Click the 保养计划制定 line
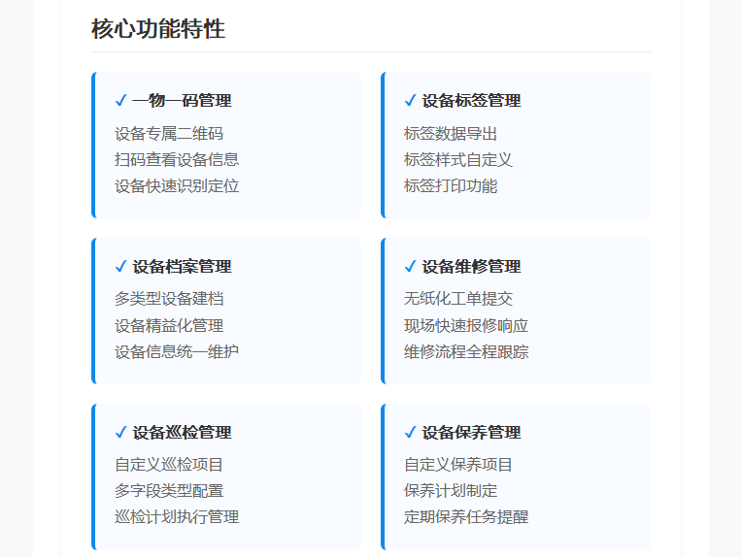Viewport: 742px width, 557px height. pyautogui.click(x=451, y=490)
